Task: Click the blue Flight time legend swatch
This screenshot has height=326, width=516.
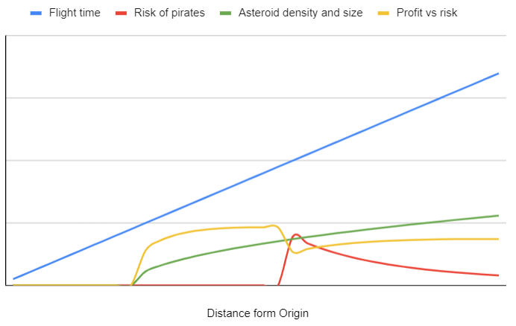Action: coord(36,13)
